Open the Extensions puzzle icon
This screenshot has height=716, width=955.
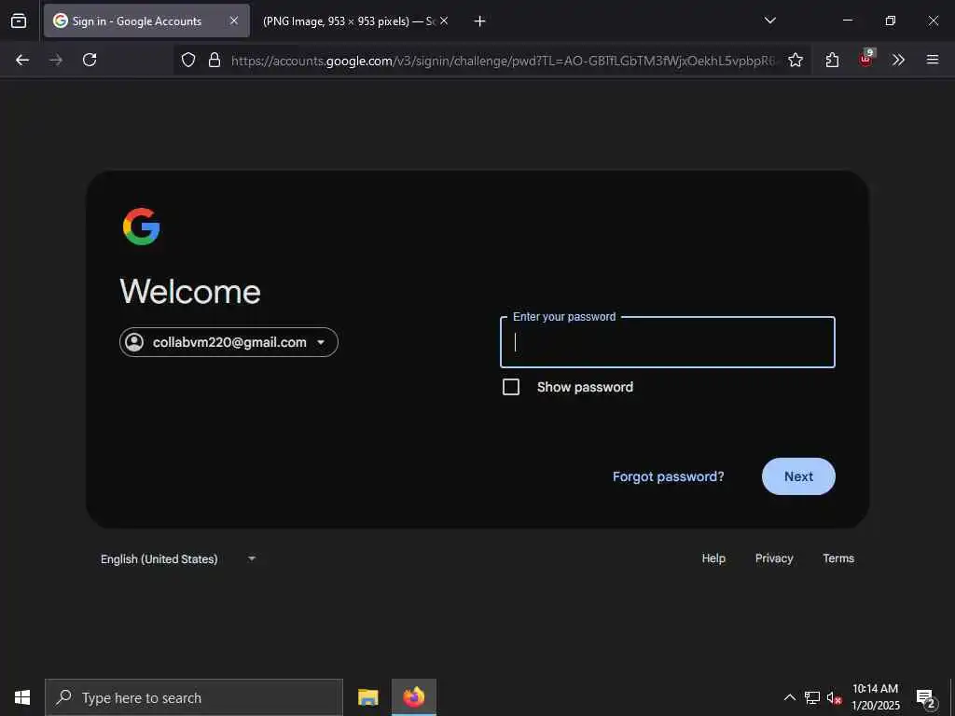click(833, 60)
